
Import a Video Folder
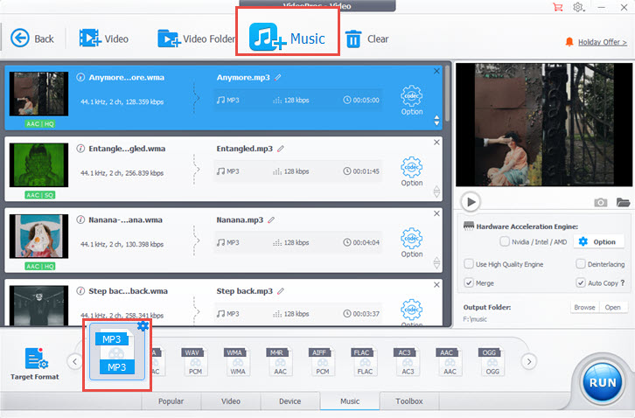click(196, 38)
